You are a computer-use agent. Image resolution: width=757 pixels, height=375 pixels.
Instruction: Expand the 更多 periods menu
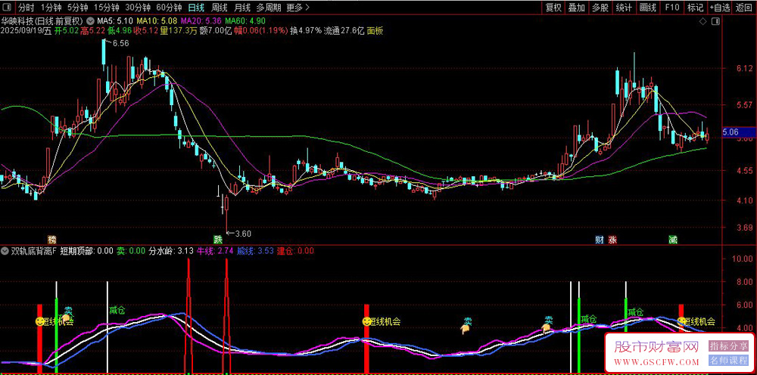coord(298,8)
